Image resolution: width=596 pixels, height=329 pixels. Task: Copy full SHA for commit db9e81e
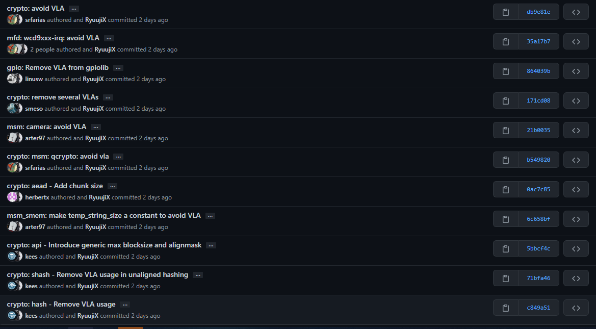tap(506, 12)
